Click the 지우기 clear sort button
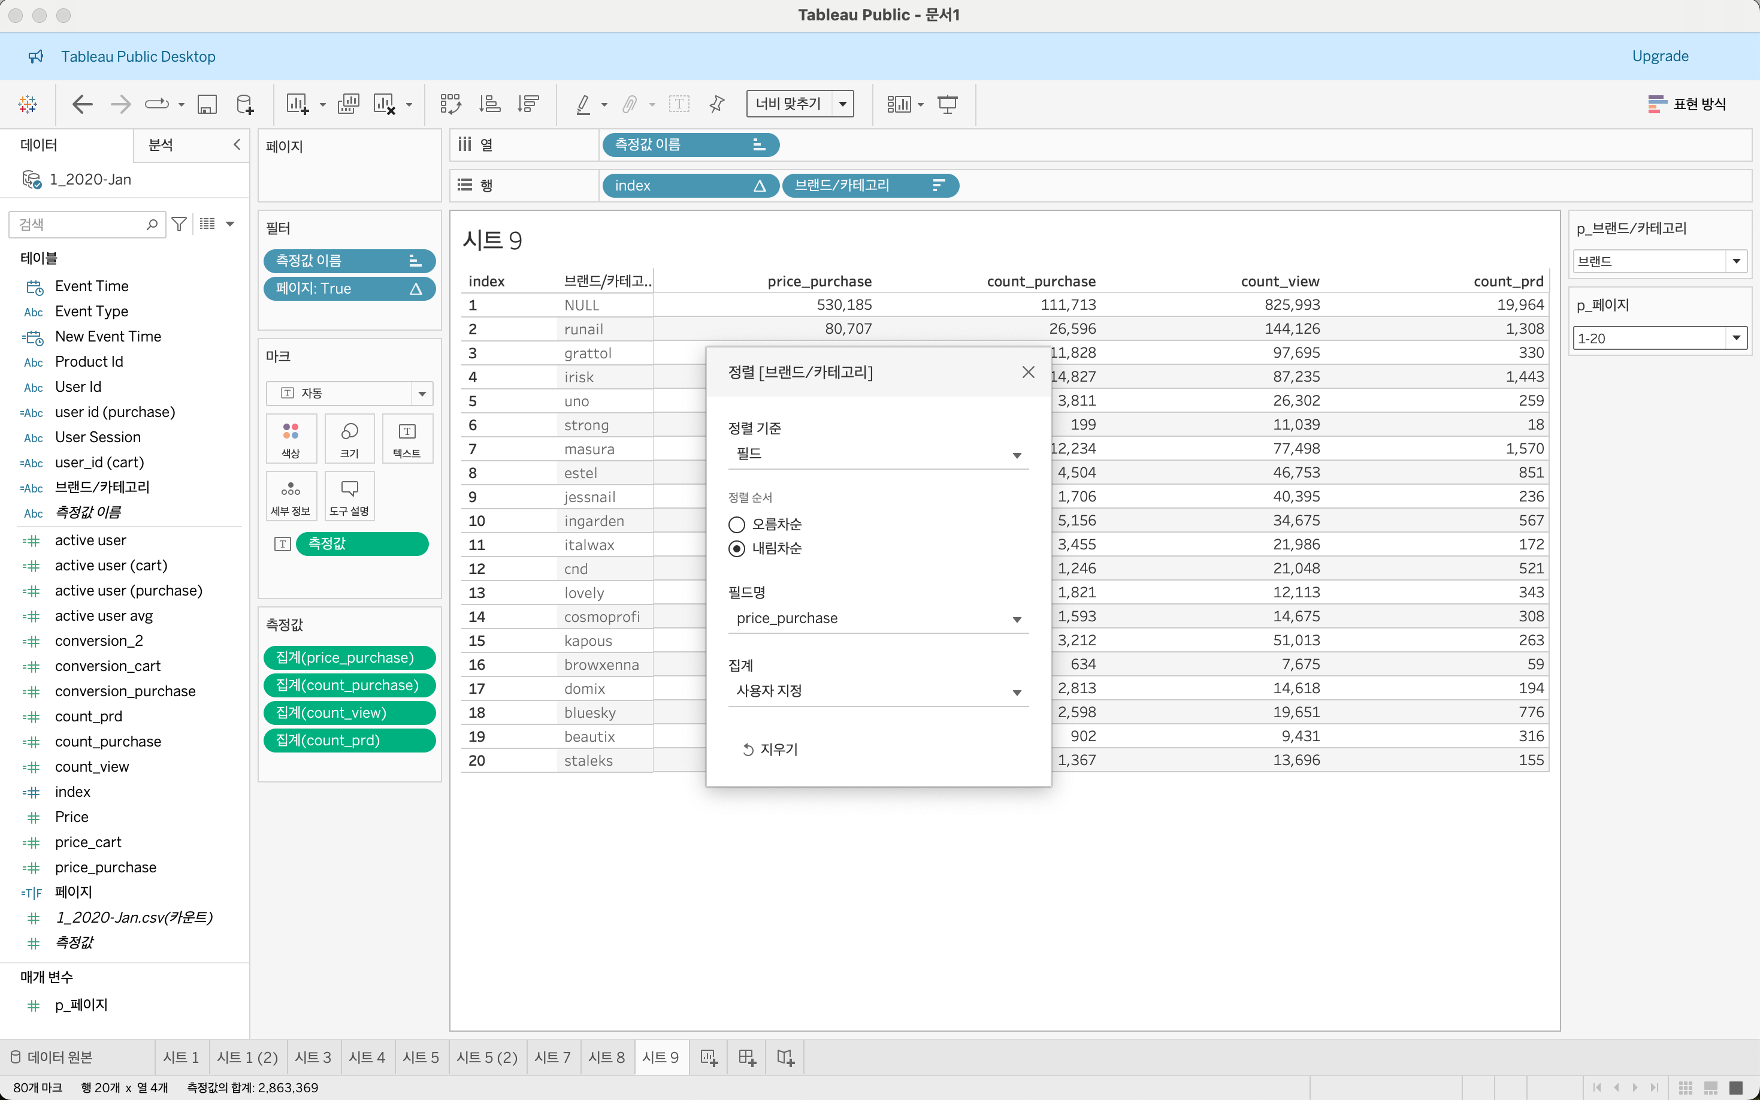Viewport: 1760px width, 1100px height. (770, 750)
